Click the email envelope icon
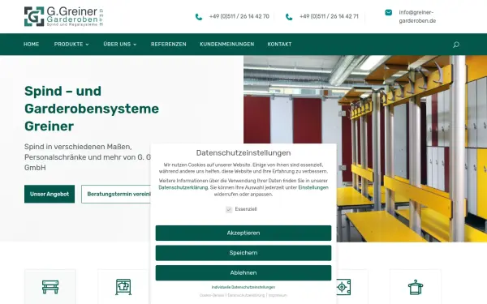Screen dimensions: 487x304 [388, 12]
